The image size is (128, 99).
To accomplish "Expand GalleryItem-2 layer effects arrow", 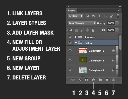I will pos(117,60).
